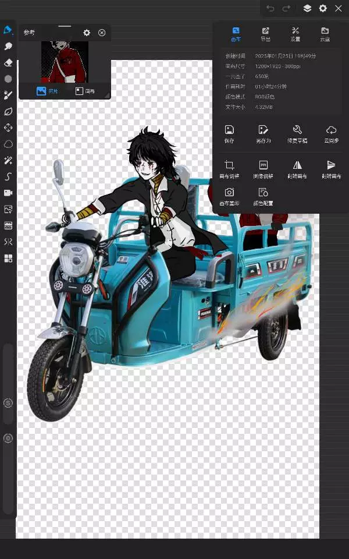Viewport: 349px width, 559px height.
Task: Click 修复草稿 repair draft
Action: (297, 134)
